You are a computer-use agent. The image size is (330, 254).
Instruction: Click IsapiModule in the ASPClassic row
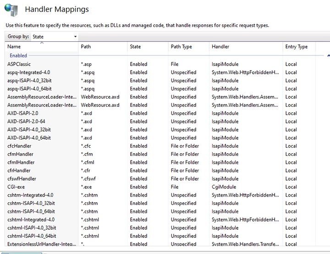(x=225, y=64)
